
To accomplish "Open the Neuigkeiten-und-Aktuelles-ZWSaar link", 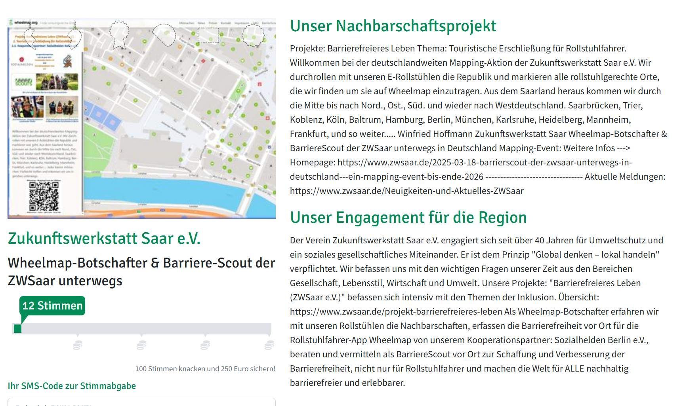I will pyautogui.click(x=407, y=191).
